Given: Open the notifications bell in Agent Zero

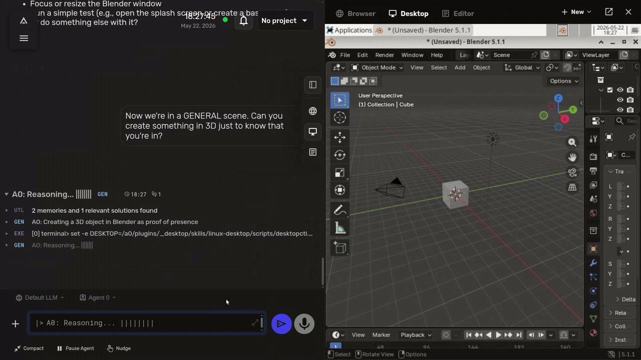Looking at the screenshot, I should 244,21.
